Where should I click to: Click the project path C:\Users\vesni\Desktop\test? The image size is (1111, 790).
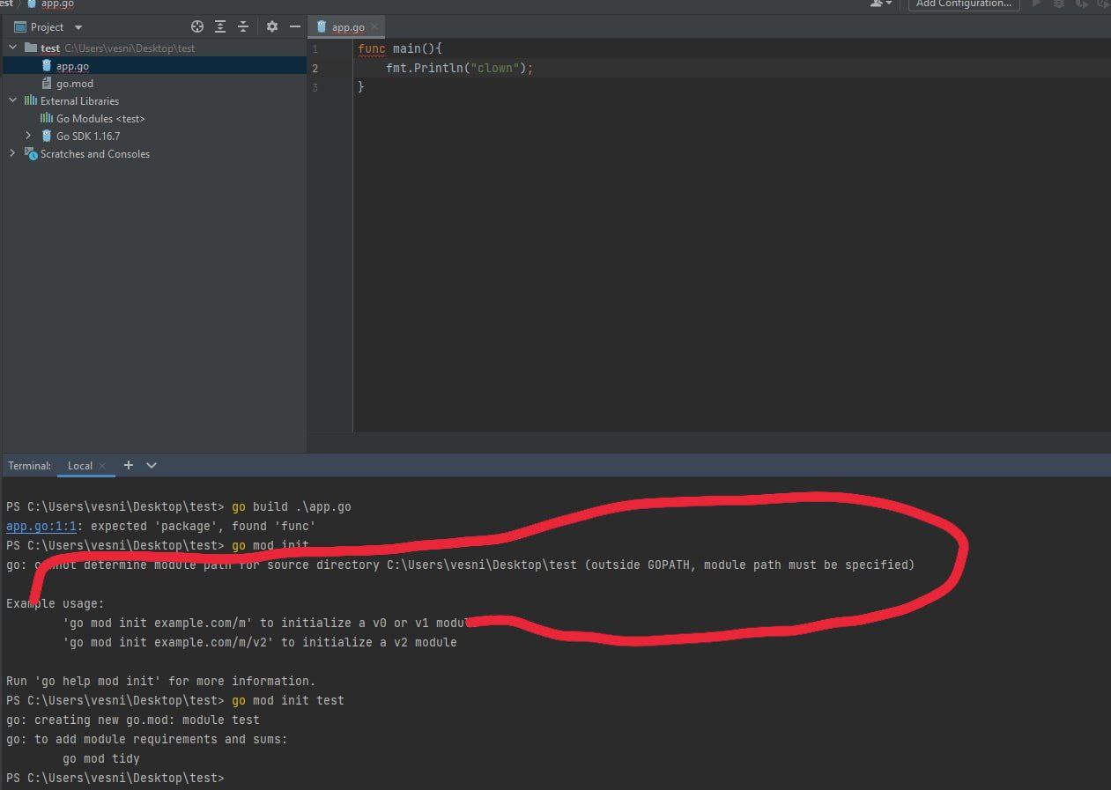(x=130, y=48)
